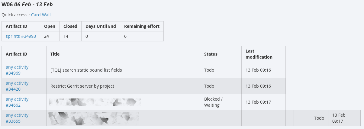Open any activity #34969 artifact
364x129 pixels.
(x=17, y=70)
